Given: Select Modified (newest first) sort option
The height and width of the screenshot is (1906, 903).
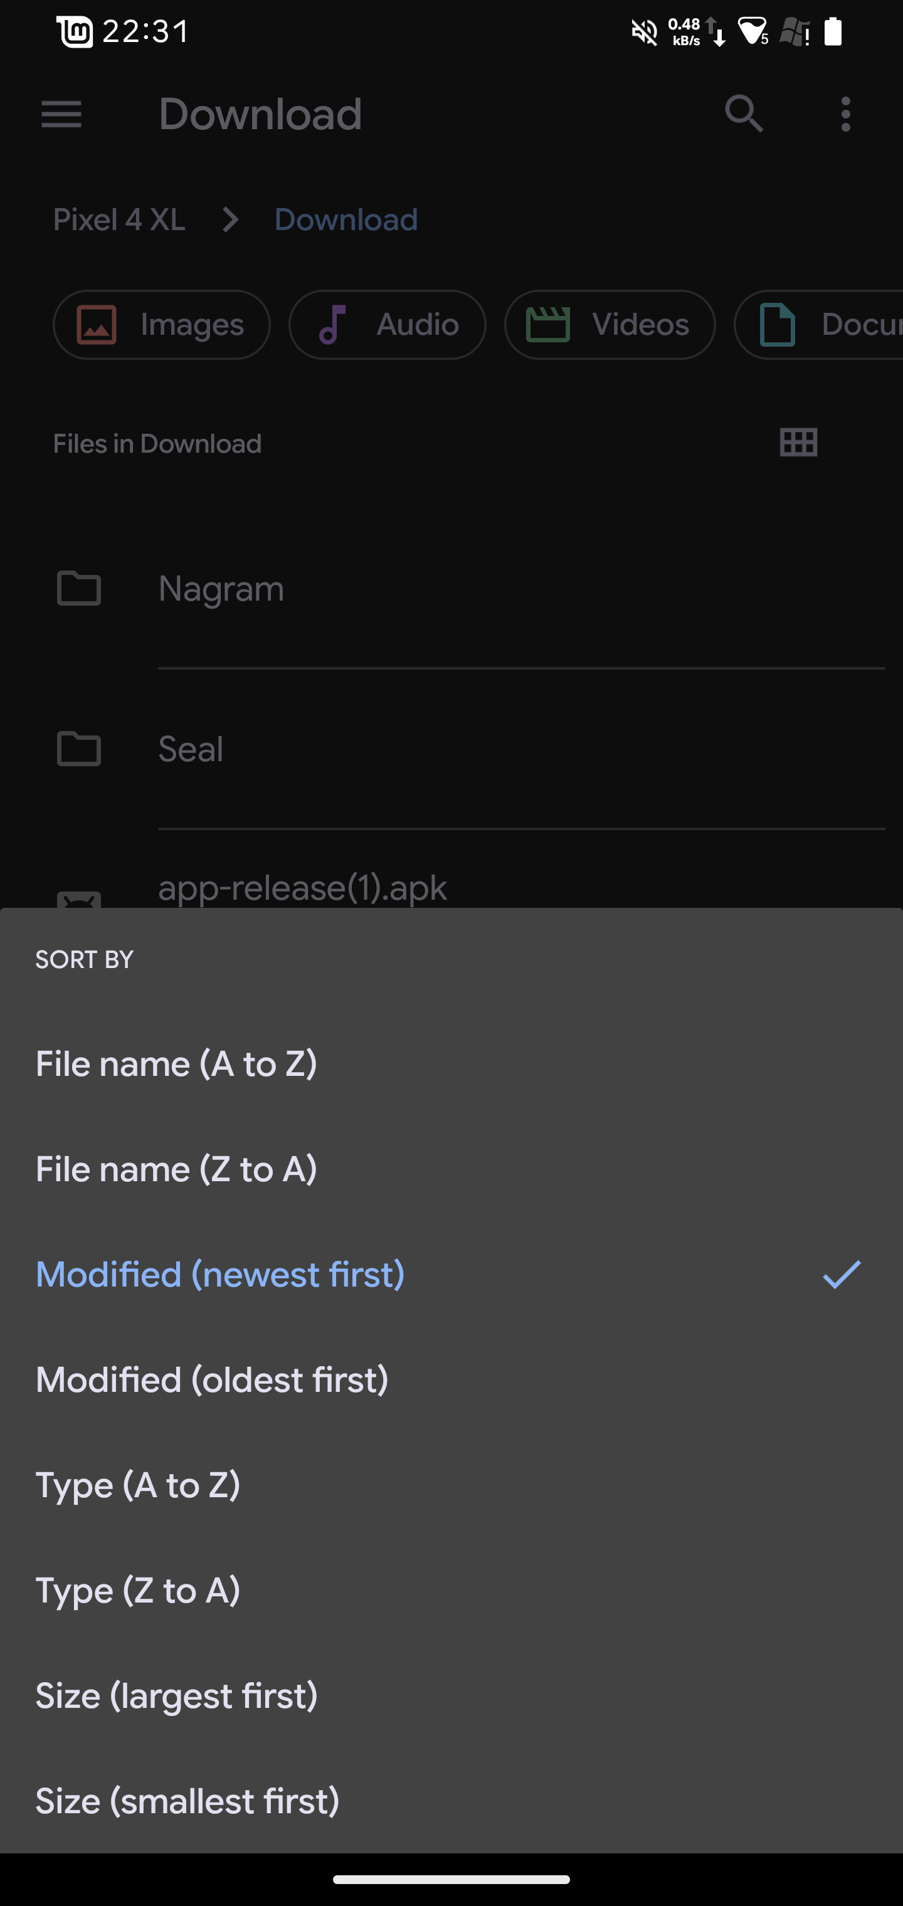Looking at the screenshot, I should [221, 1274].
